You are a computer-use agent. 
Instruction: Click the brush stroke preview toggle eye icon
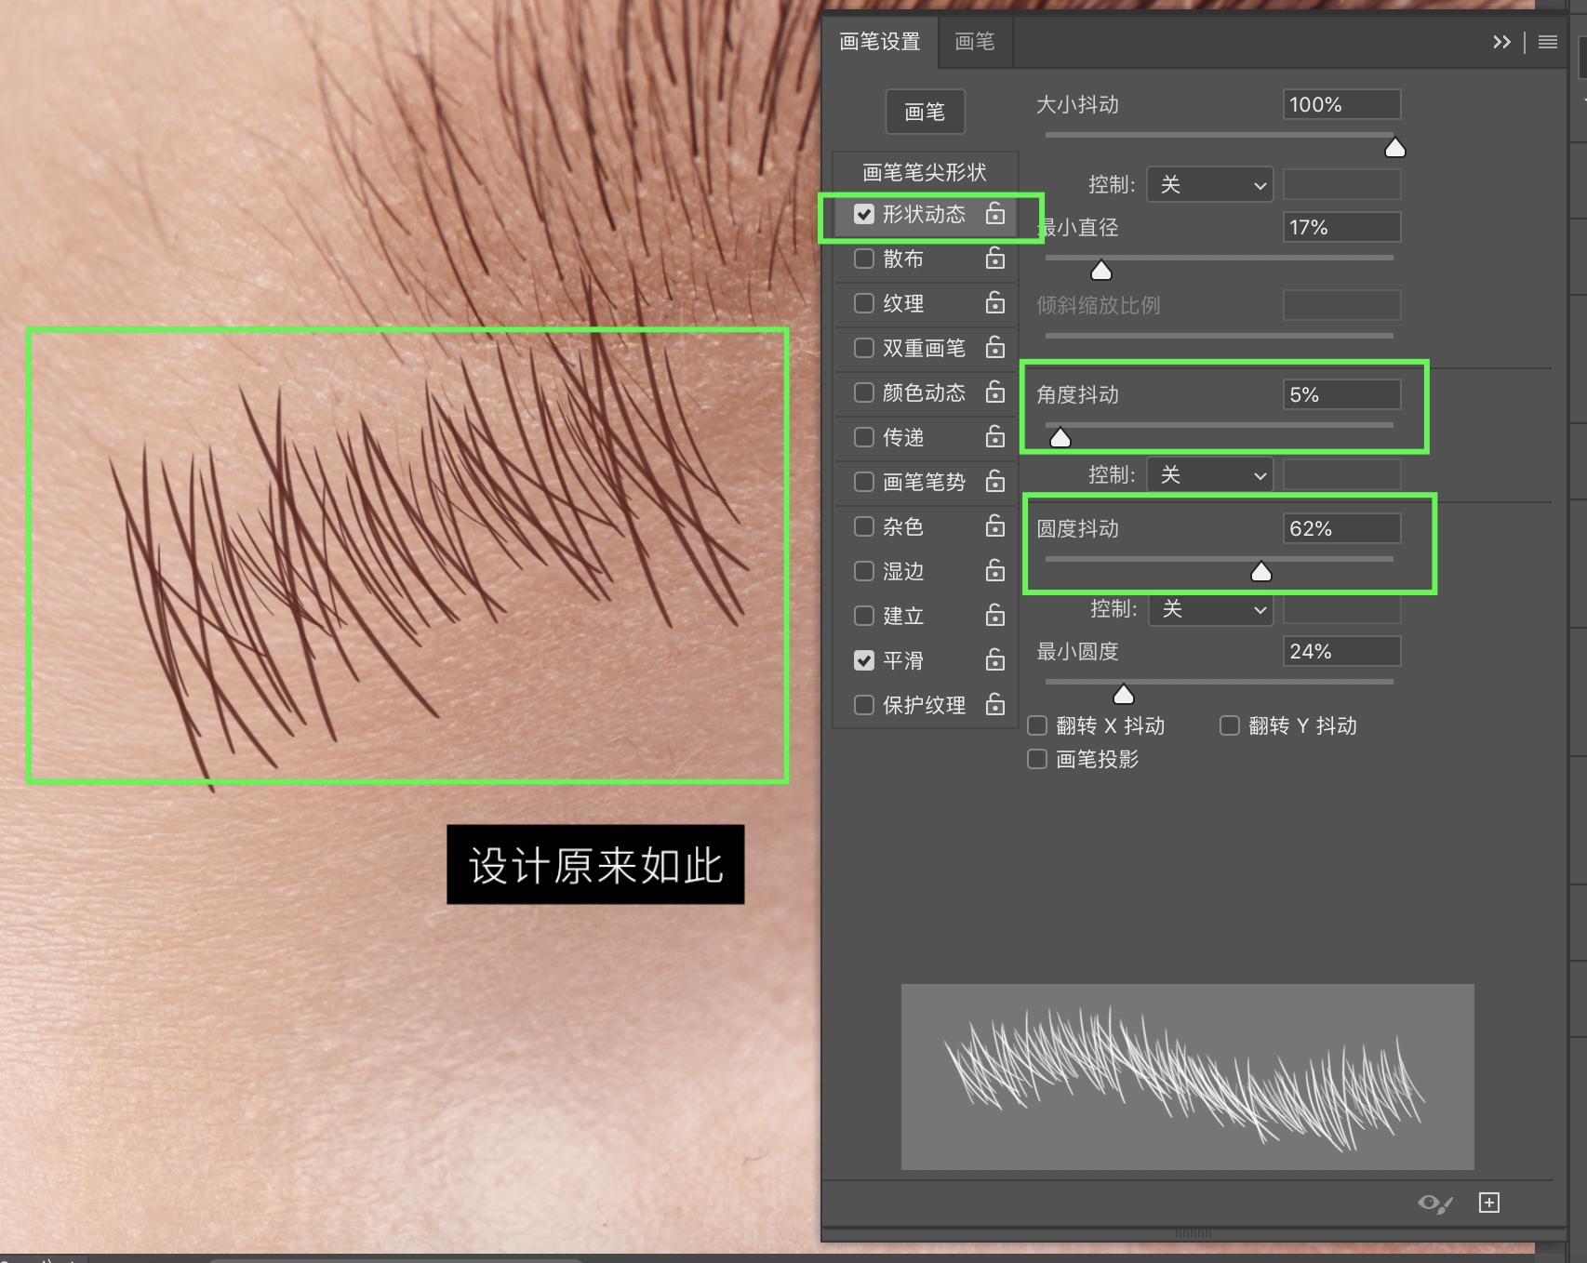click(1434, 1202)
